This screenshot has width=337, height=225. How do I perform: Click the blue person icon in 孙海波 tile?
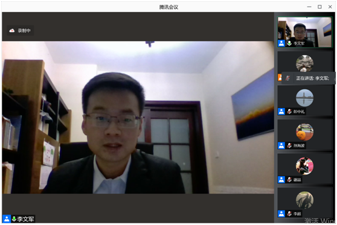pyautogui.click(x=281, y=145)
